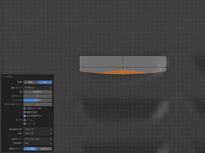
Task: Open the 内側 miter dropdown
Action: (x=37, y=133)
